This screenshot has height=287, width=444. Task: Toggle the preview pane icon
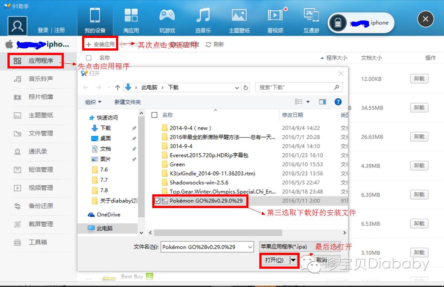322,102
